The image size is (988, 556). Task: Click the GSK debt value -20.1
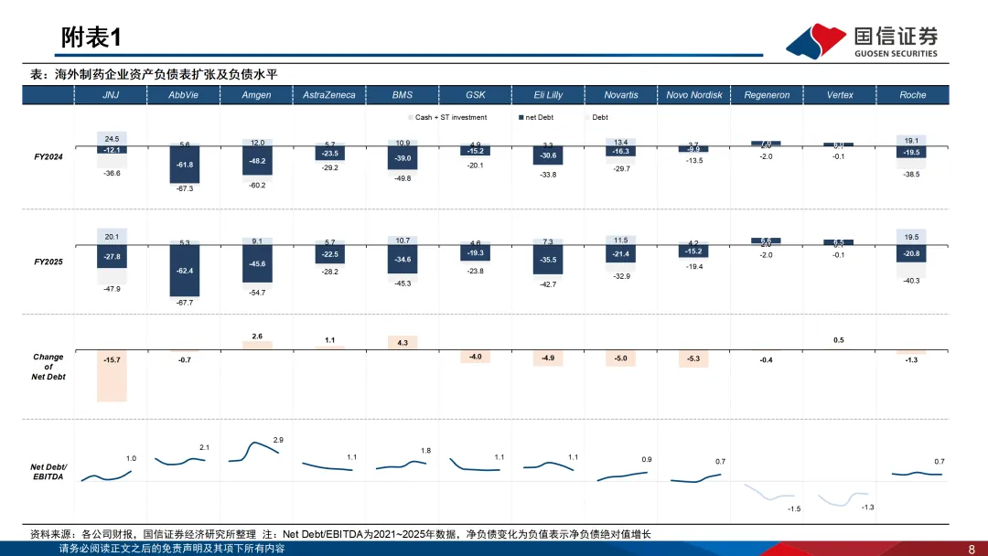pos(475,166)
